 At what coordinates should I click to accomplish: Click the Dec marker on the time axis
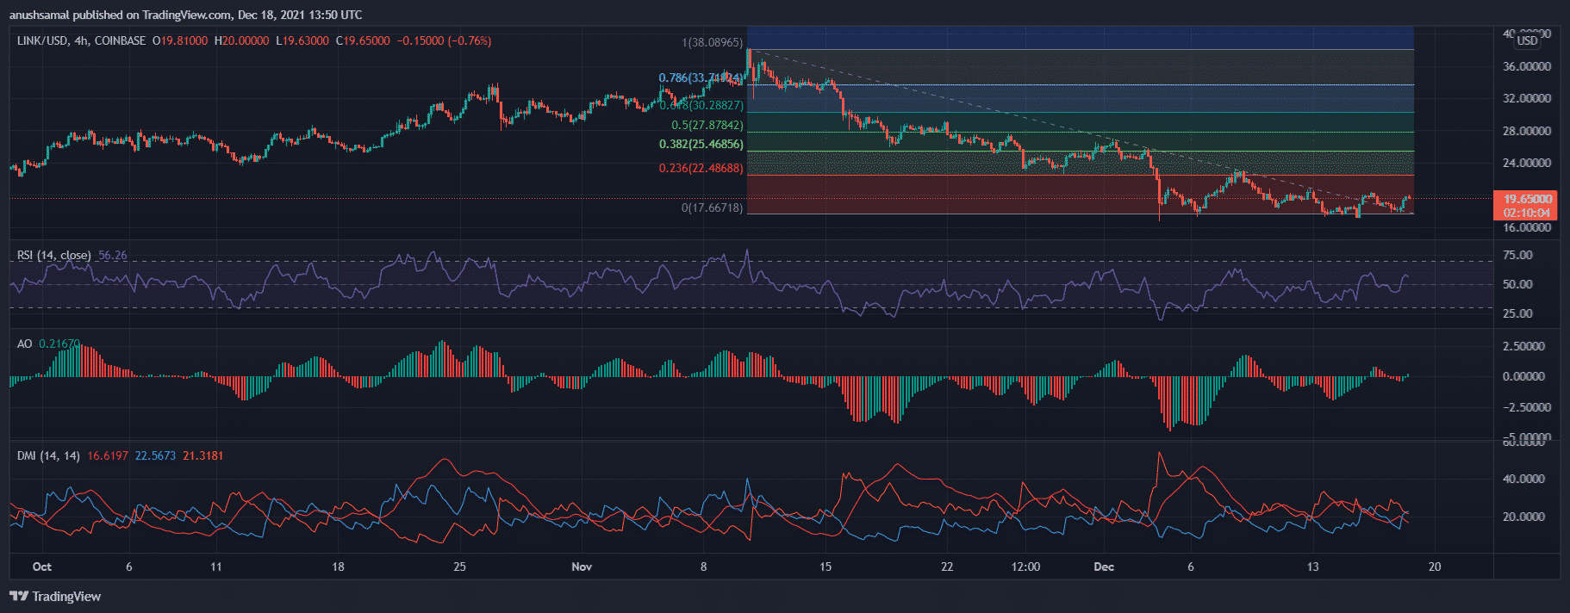pyautogui.click(x=1103, y=567)
